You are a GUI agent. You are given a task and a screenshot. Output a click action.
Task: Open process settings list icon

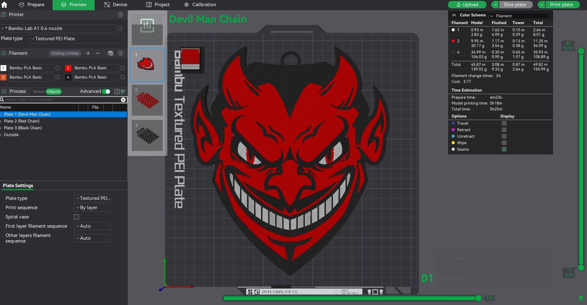[117, 92]
